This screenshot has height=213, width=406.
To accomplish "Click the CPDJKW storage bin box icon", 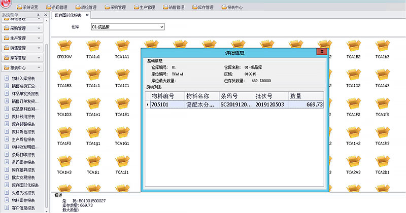I will pos(64,47).
